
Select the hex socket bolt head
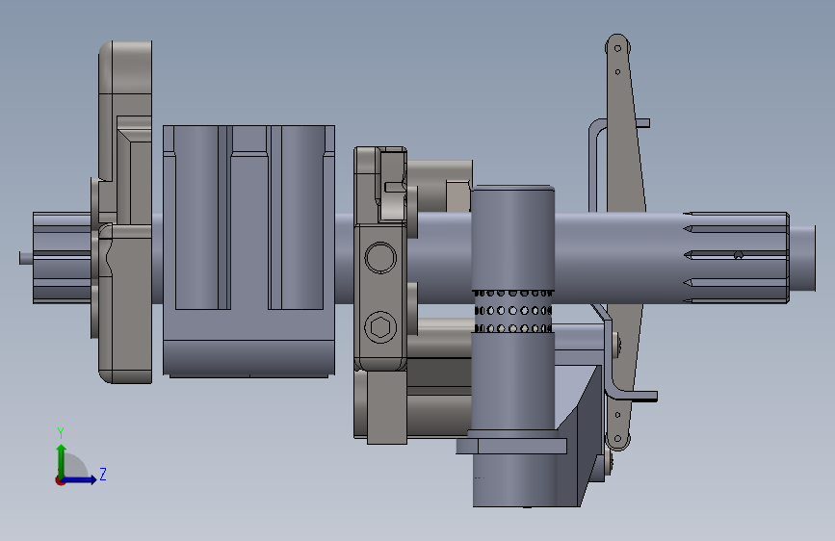380,327
